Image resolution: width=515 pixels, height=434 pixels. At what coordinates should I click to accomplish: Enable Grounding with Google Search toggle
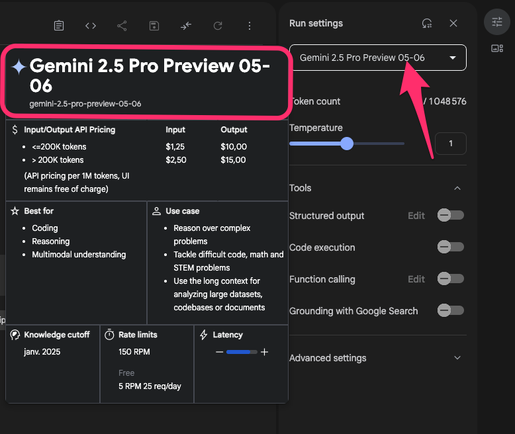(x=450, y=310)
